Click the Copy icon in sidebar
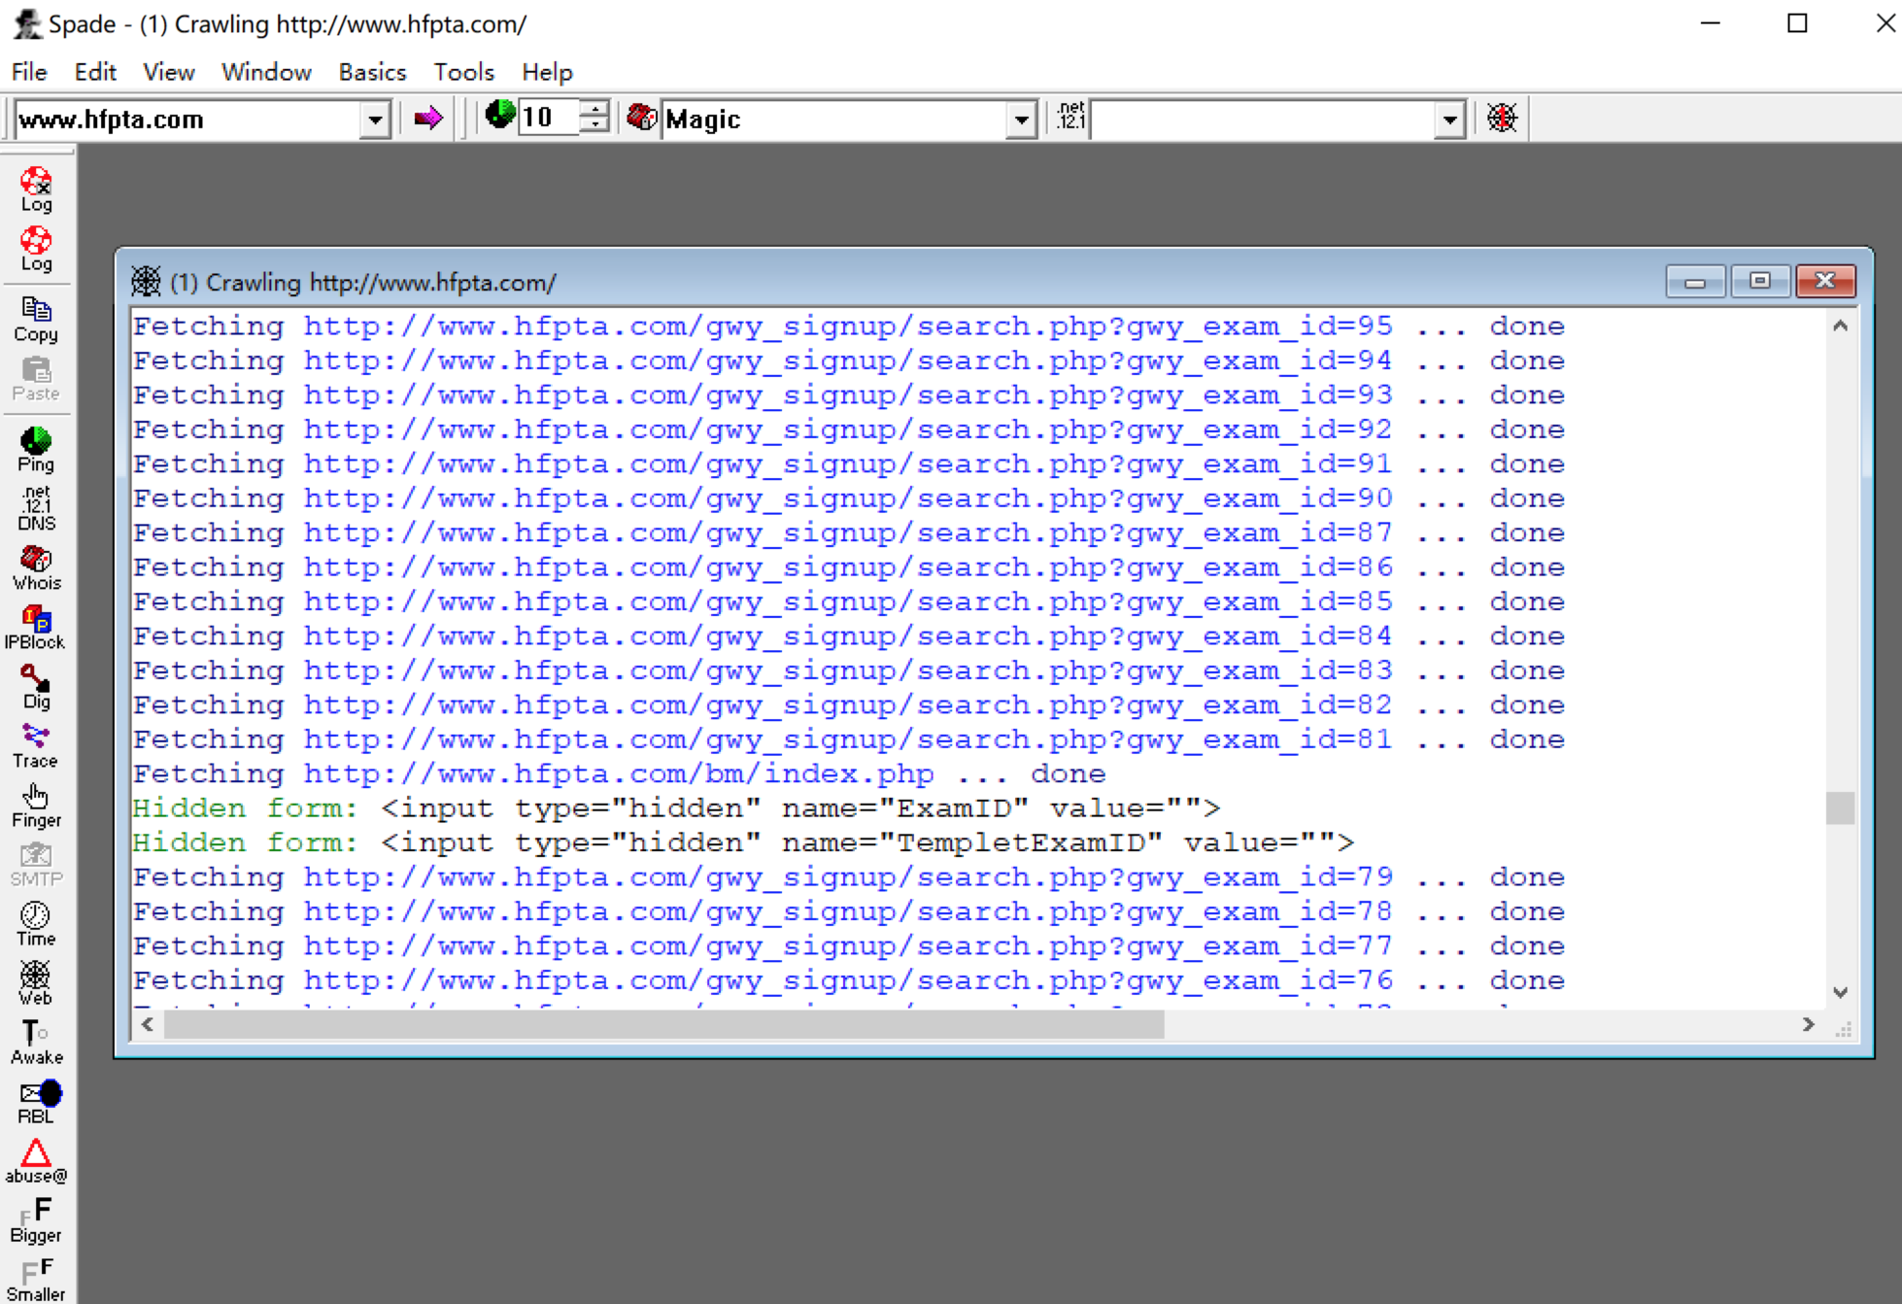The image size is (1902, 1304). point(36,319)
